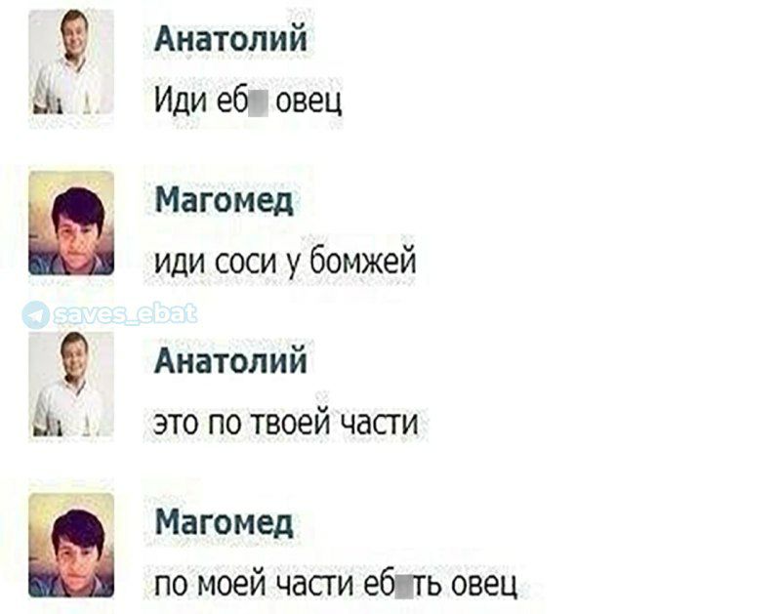The width and height of the screenshot is (781, 614).
Task: Click the word "овец" in the top message
Action: (308, 102)
